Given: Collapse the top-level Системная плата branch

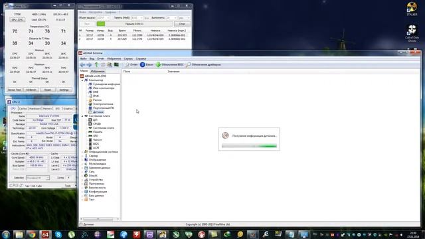Looking at the screenshot, I should click(82, 116).
